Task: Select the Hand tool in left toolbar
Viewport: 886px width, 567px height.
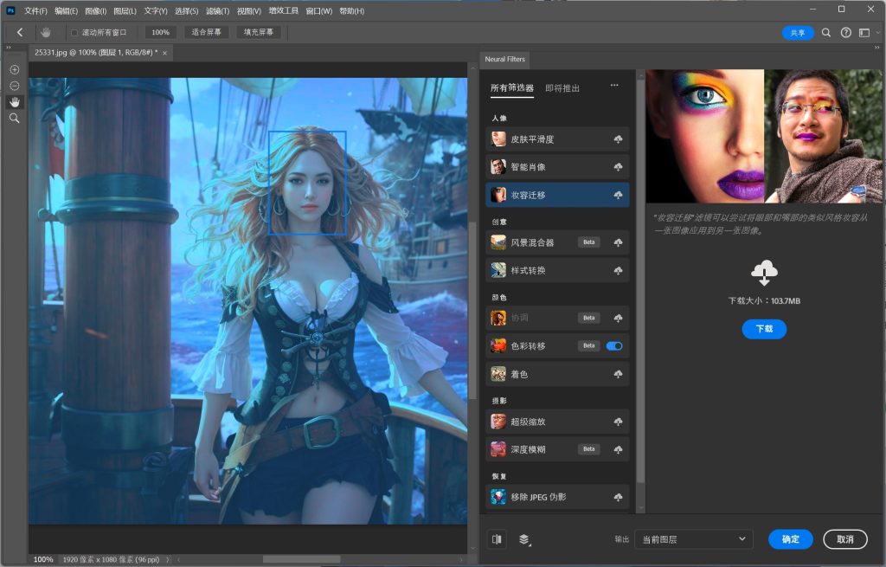Action: [x=15, y=102]
